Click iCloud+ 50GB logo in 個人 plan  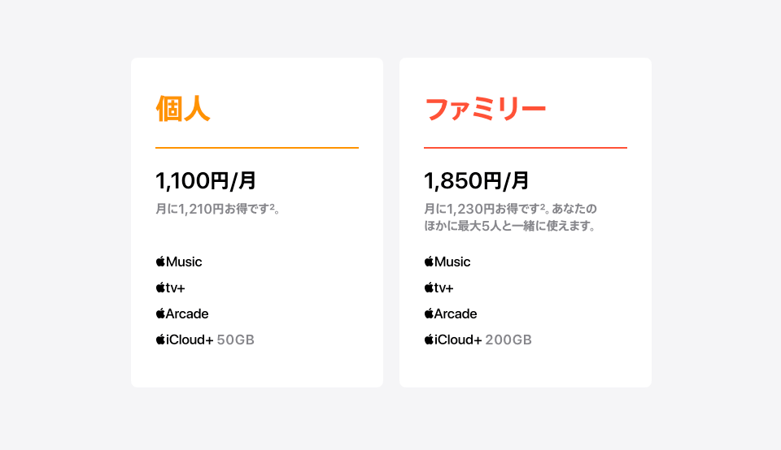click(x=185, y=340)
